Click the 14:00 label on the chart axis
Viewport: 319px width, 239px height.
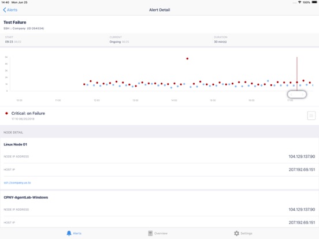pos(174,100)
